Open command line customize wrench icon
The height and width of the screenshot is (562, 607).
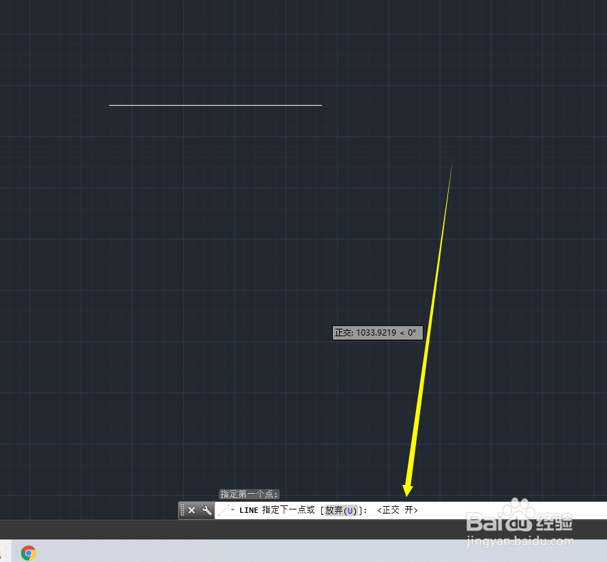[x=207, y=510]
